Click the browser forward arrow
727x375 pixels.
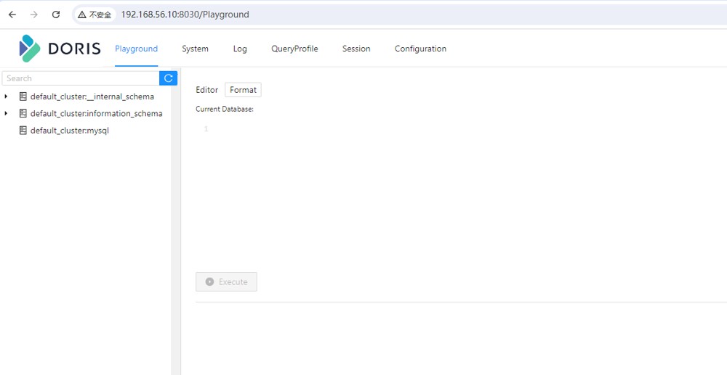(x=34, y=15)
